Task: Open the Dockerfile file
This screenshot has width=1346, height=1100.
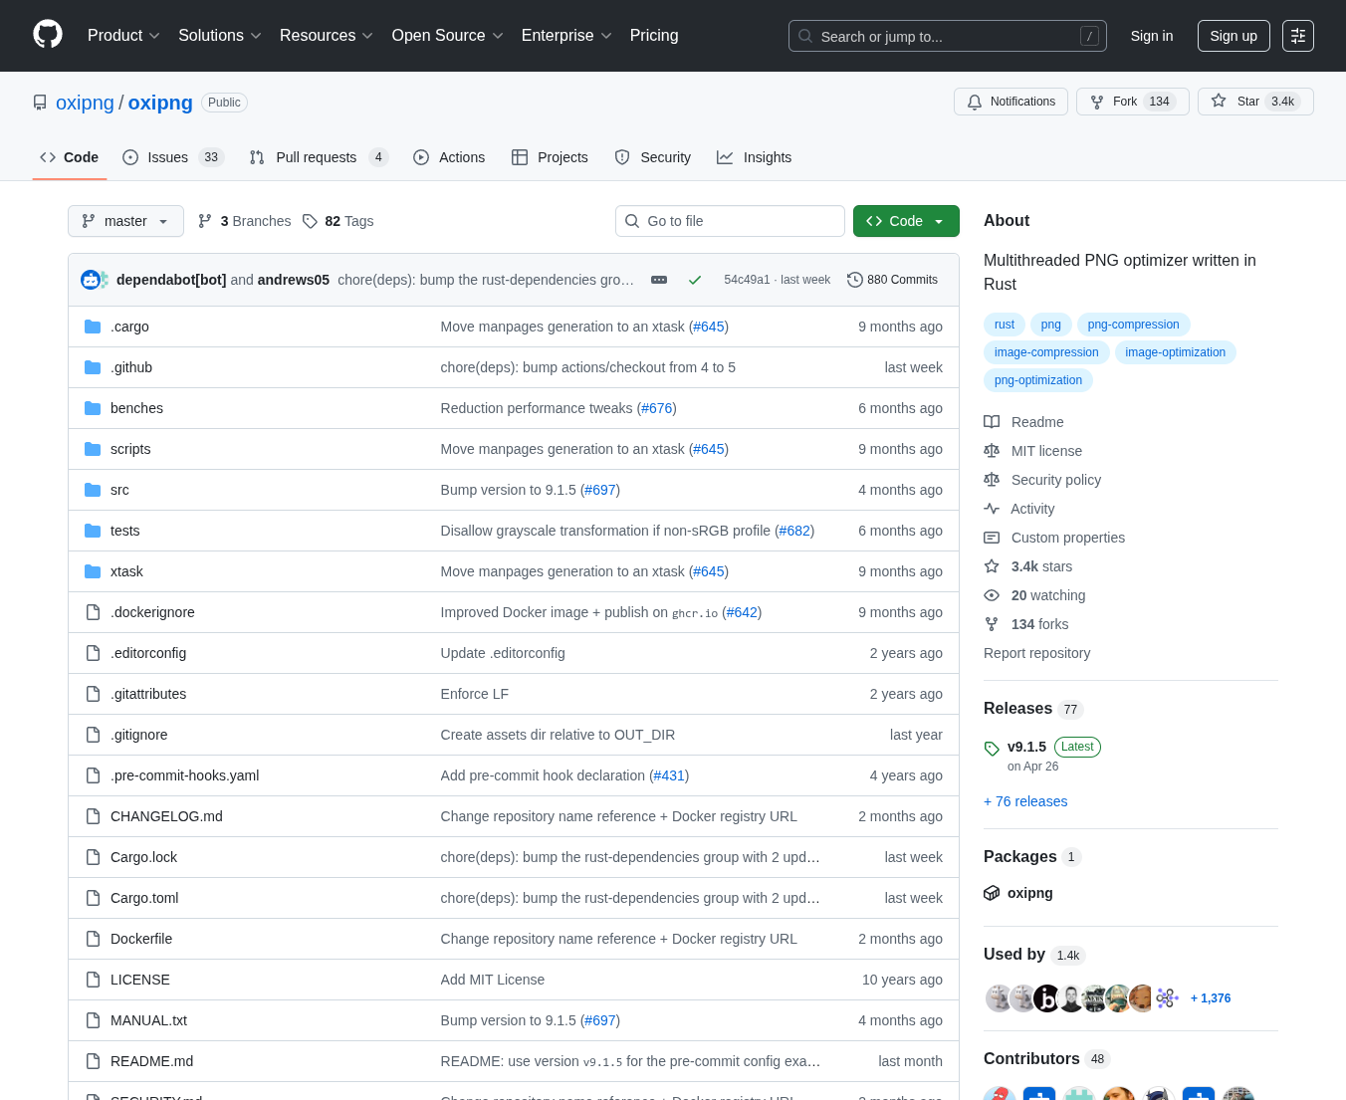Action: coord(141,939)
